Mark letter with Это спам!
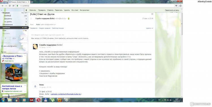The image size is (212, 107). point(75,10)
